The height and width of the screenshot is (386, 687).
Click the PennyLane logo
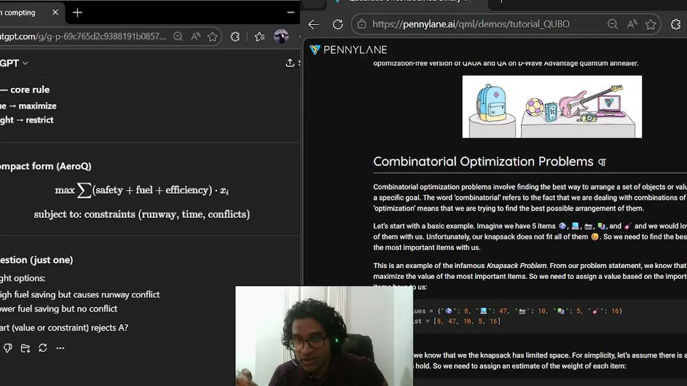348,50
